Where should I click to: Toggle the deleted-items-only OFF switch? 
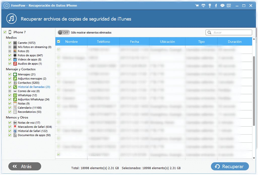[x=64, y=32]
